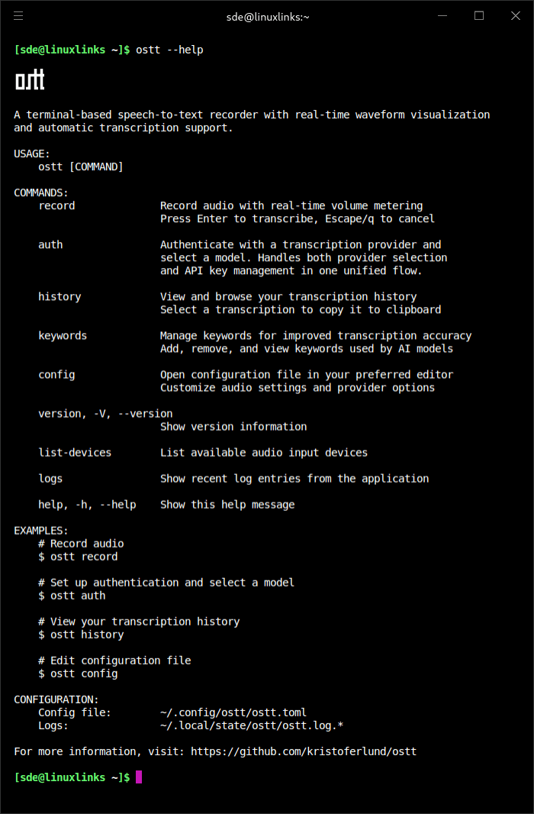The image size is (534, 814).
Task: Click the 'ostt --help' command text
Action: pos(169,50)
